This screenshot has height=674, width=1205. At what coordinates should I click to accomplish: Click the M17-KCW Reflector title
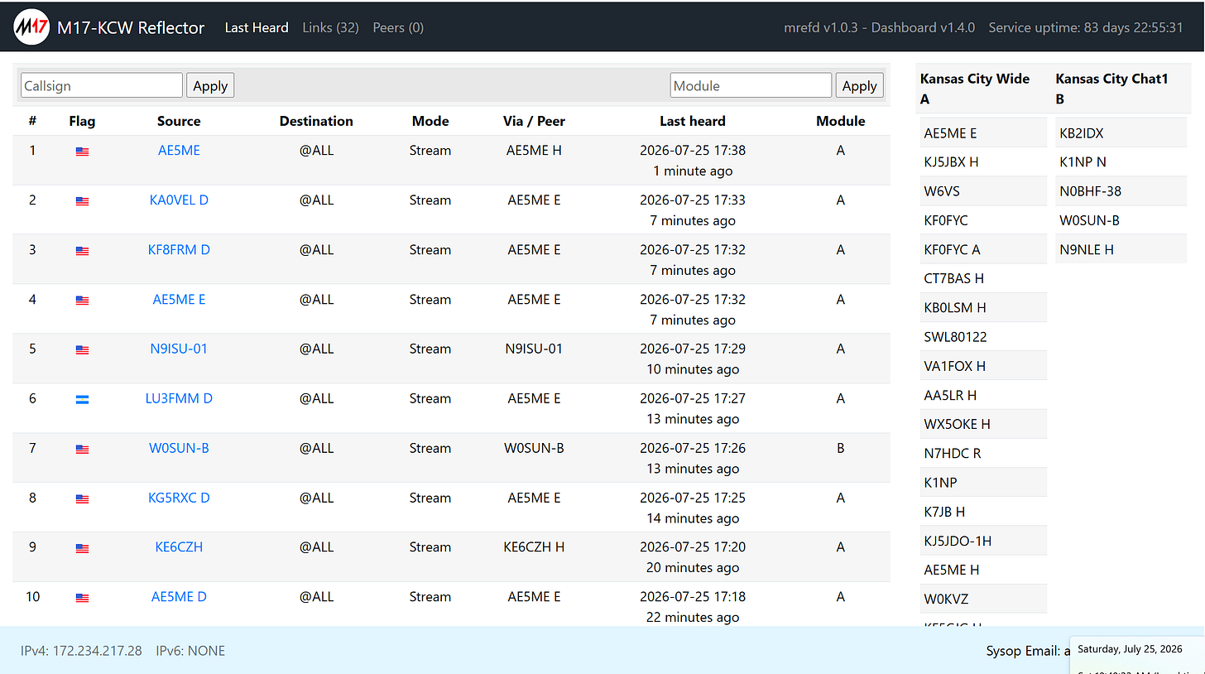(x=131, y=27)
